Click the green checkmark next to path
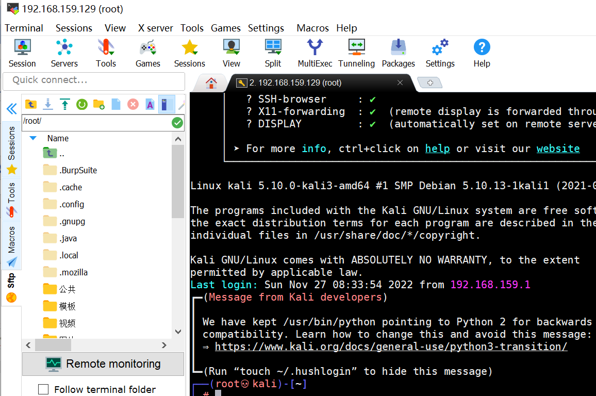This screenshot has height=396, width=596. click(177, 123)
